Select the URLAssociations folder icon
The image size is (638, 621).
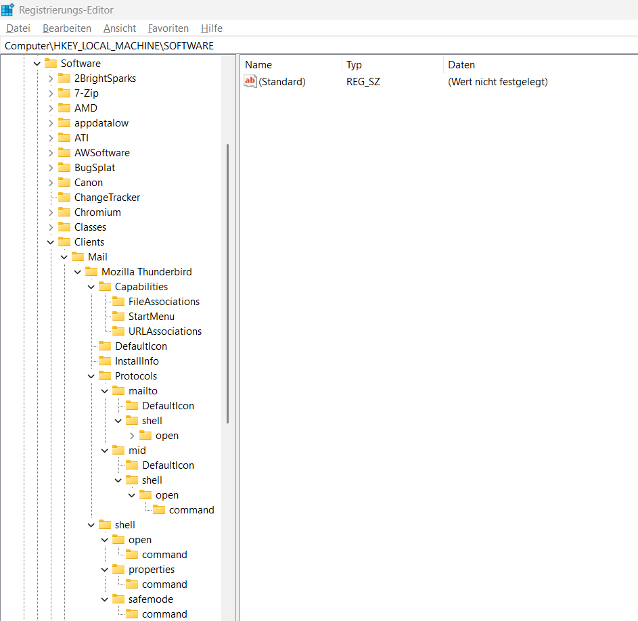point(118,331)
